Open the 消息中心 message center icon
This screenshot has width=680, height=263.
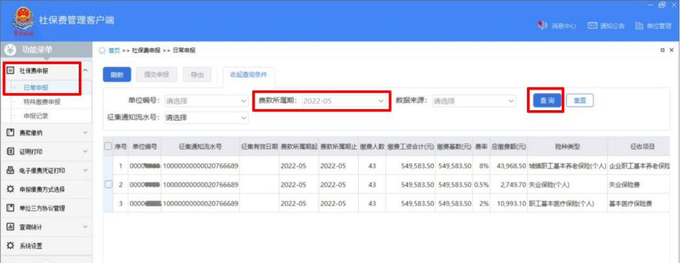(x=543, y=26)
